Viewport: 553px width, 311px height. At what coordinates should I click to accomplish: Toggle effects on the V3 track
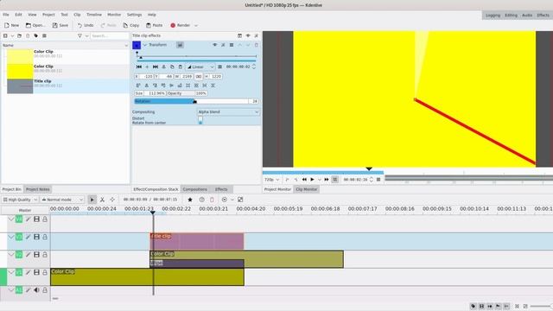28,237
